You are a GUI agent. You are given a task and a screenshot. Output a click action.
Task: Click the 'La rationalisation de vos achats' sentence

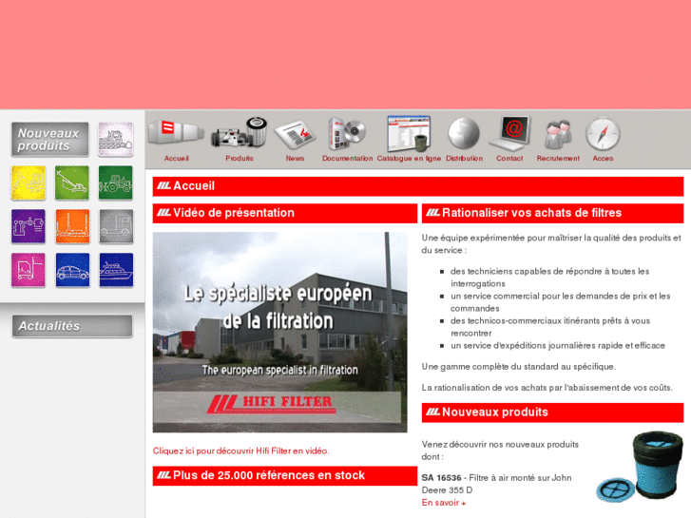click(547, 388)
